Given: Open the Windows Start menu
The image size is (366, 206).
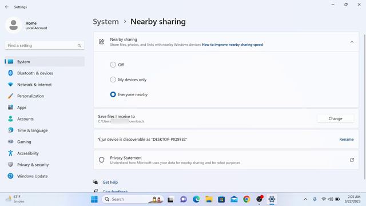Looking at the screenshot, I should coord(94,199).
